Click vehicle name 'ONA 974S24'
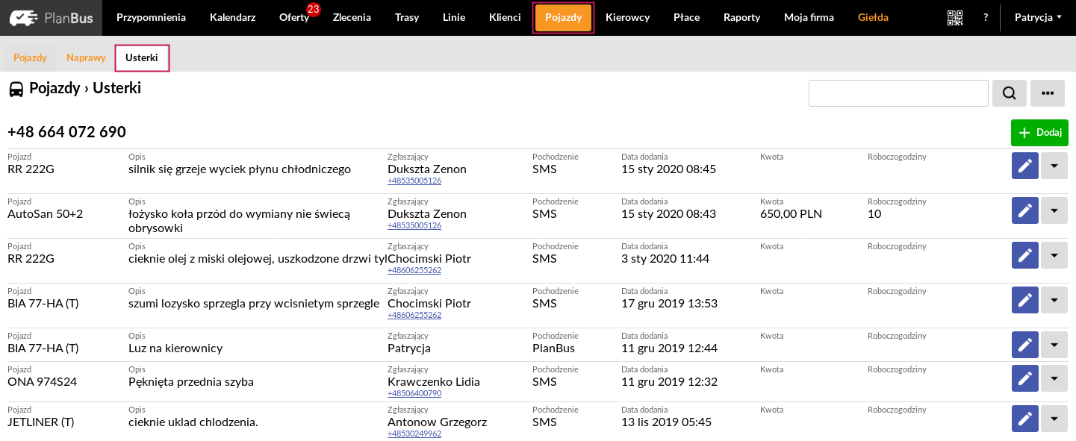This screenshot has height=441, width=1076. point(42,382)
